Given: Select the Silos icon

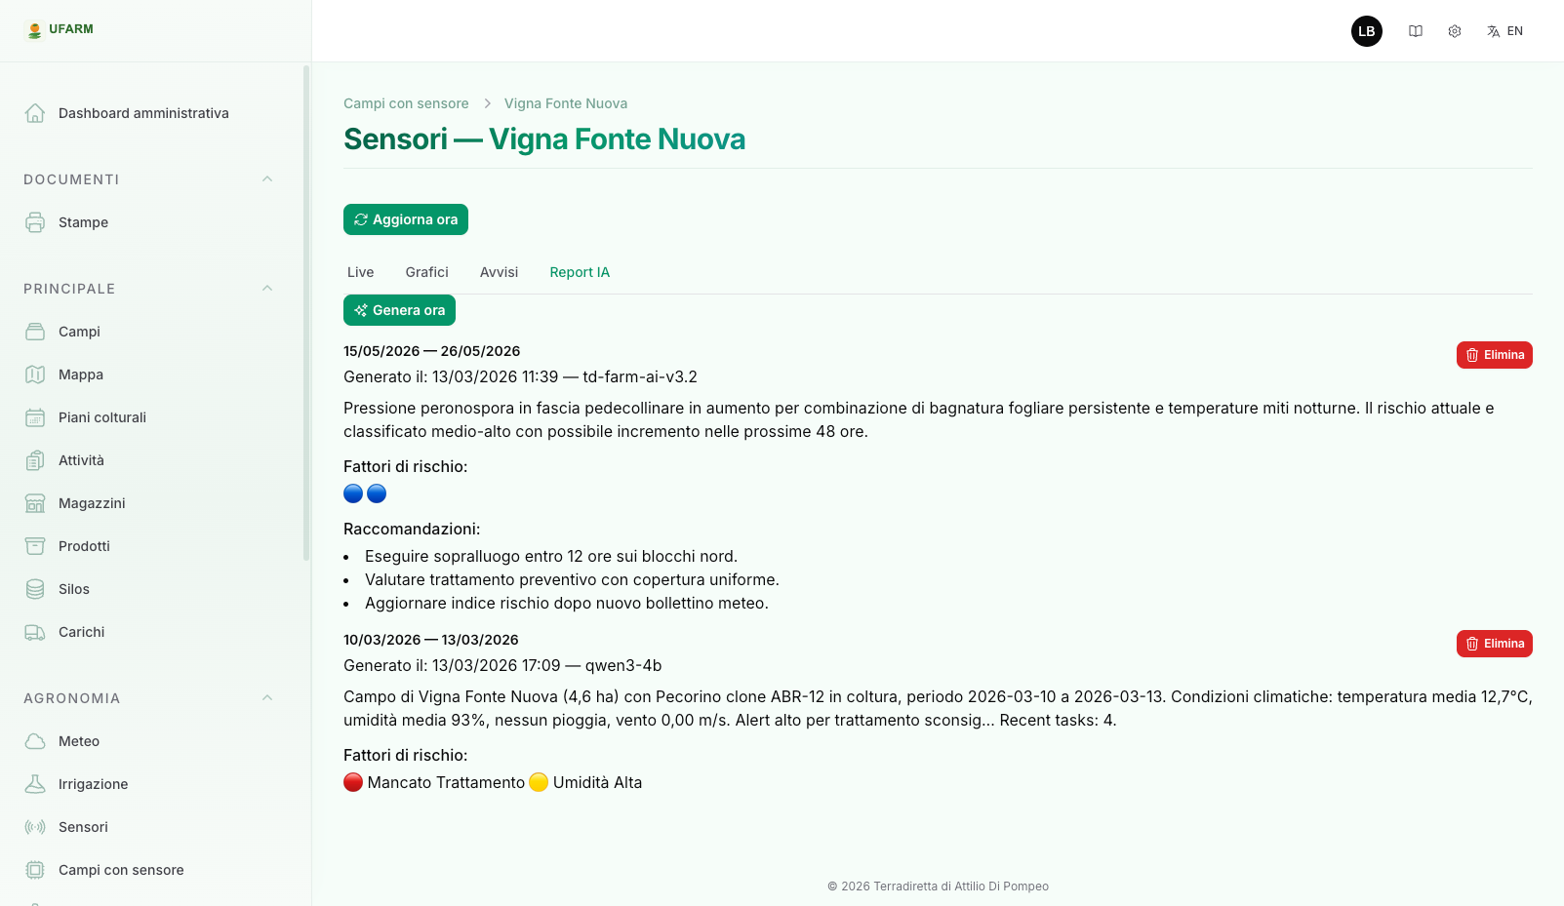Looking at the screenshot, I should tap(35, 589).
